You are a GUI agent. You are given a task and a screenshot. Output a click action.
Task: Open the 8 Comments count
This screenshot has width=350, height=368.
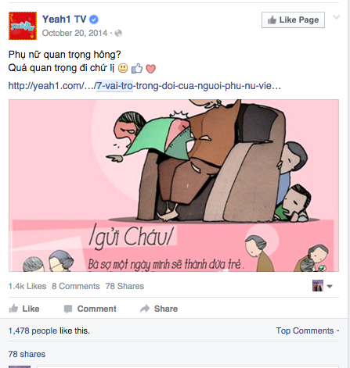point(76,286)
